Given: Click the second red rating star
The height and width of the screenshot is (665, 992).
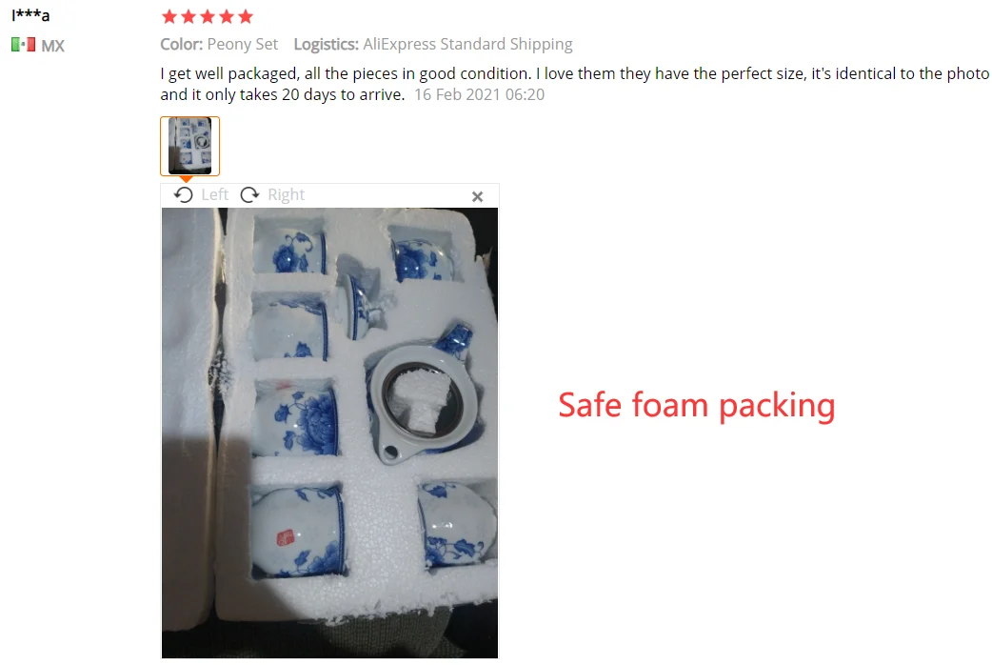Looking at the screenshot, I should point(188,16).
